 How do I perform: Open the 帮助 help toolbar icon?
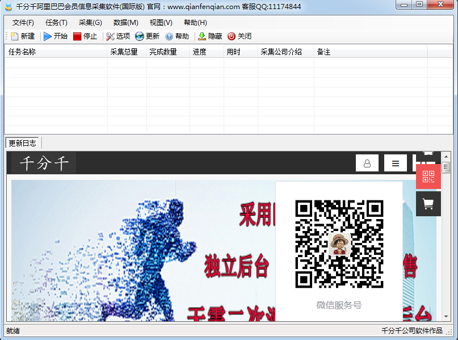click(x=169, y=36)
